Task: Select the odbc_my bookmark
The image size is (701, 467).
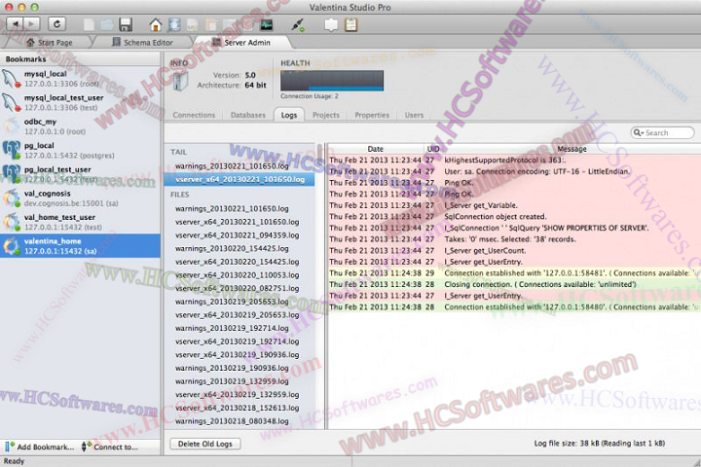Action: click(x=80, y=126)
